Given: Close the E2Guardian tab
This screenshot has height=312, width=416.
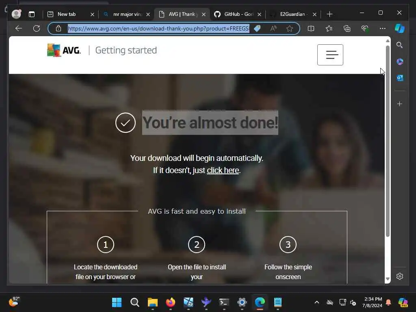Looking at the screenshot, I should tap(315, 14).
